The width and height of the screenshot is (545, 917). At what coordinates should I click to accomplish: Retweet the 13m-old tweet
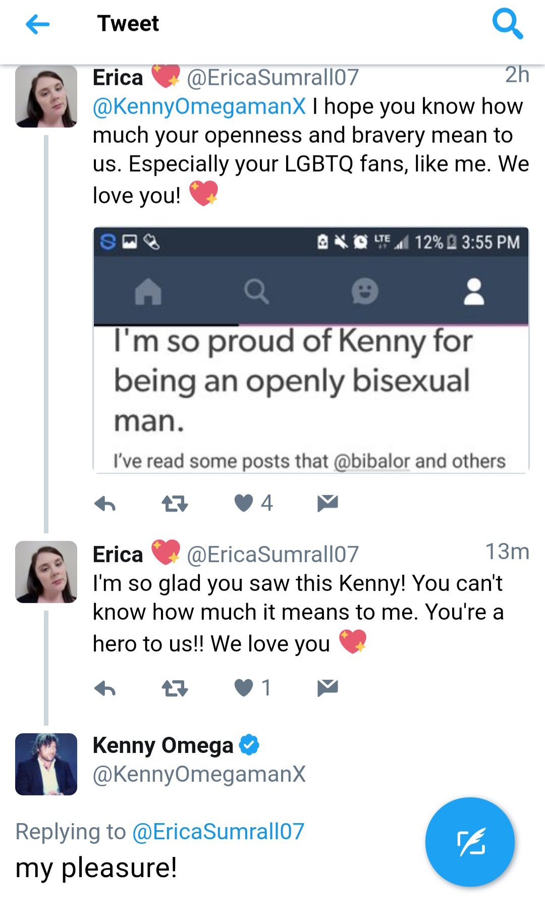pyautogui.click(x=175, y=688)
